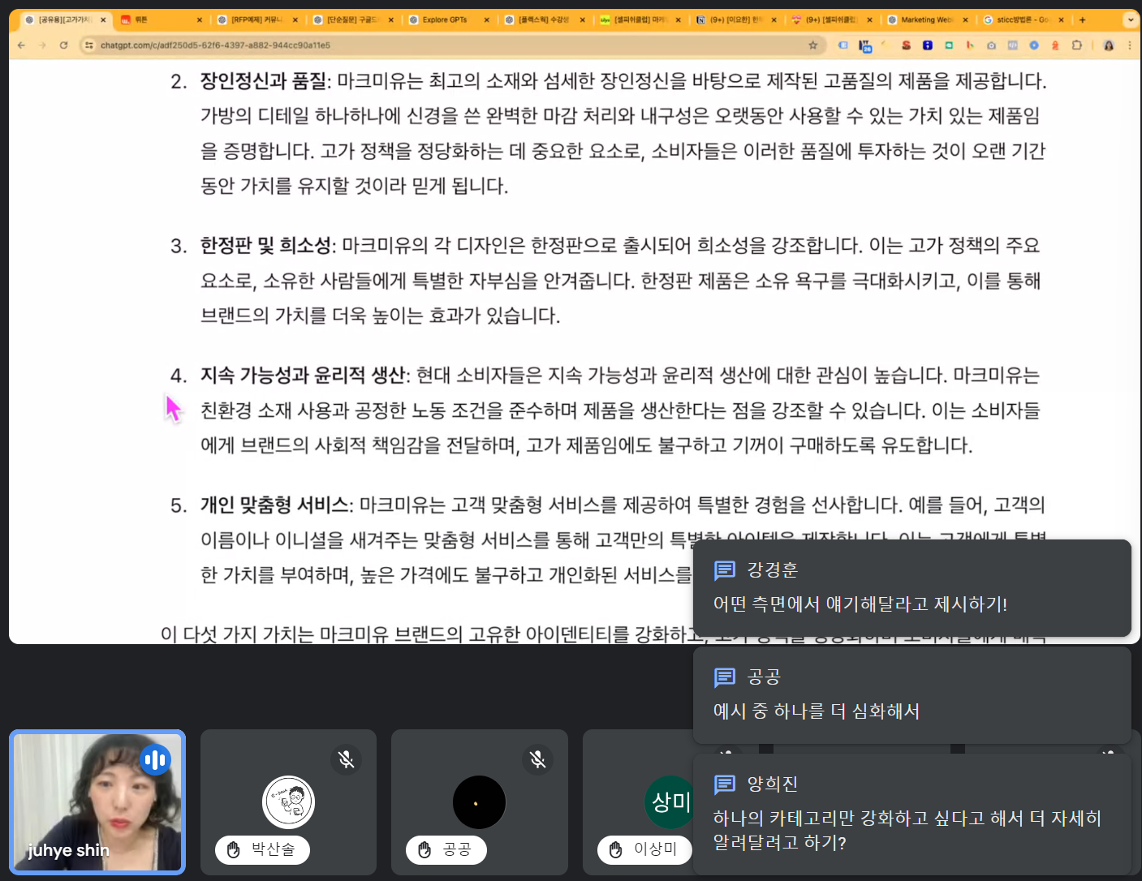The width and height of the screenshot is (1142, 881).
Task: Click the speaking indicator on juhye shin's tile
Action: click(155, 760)
